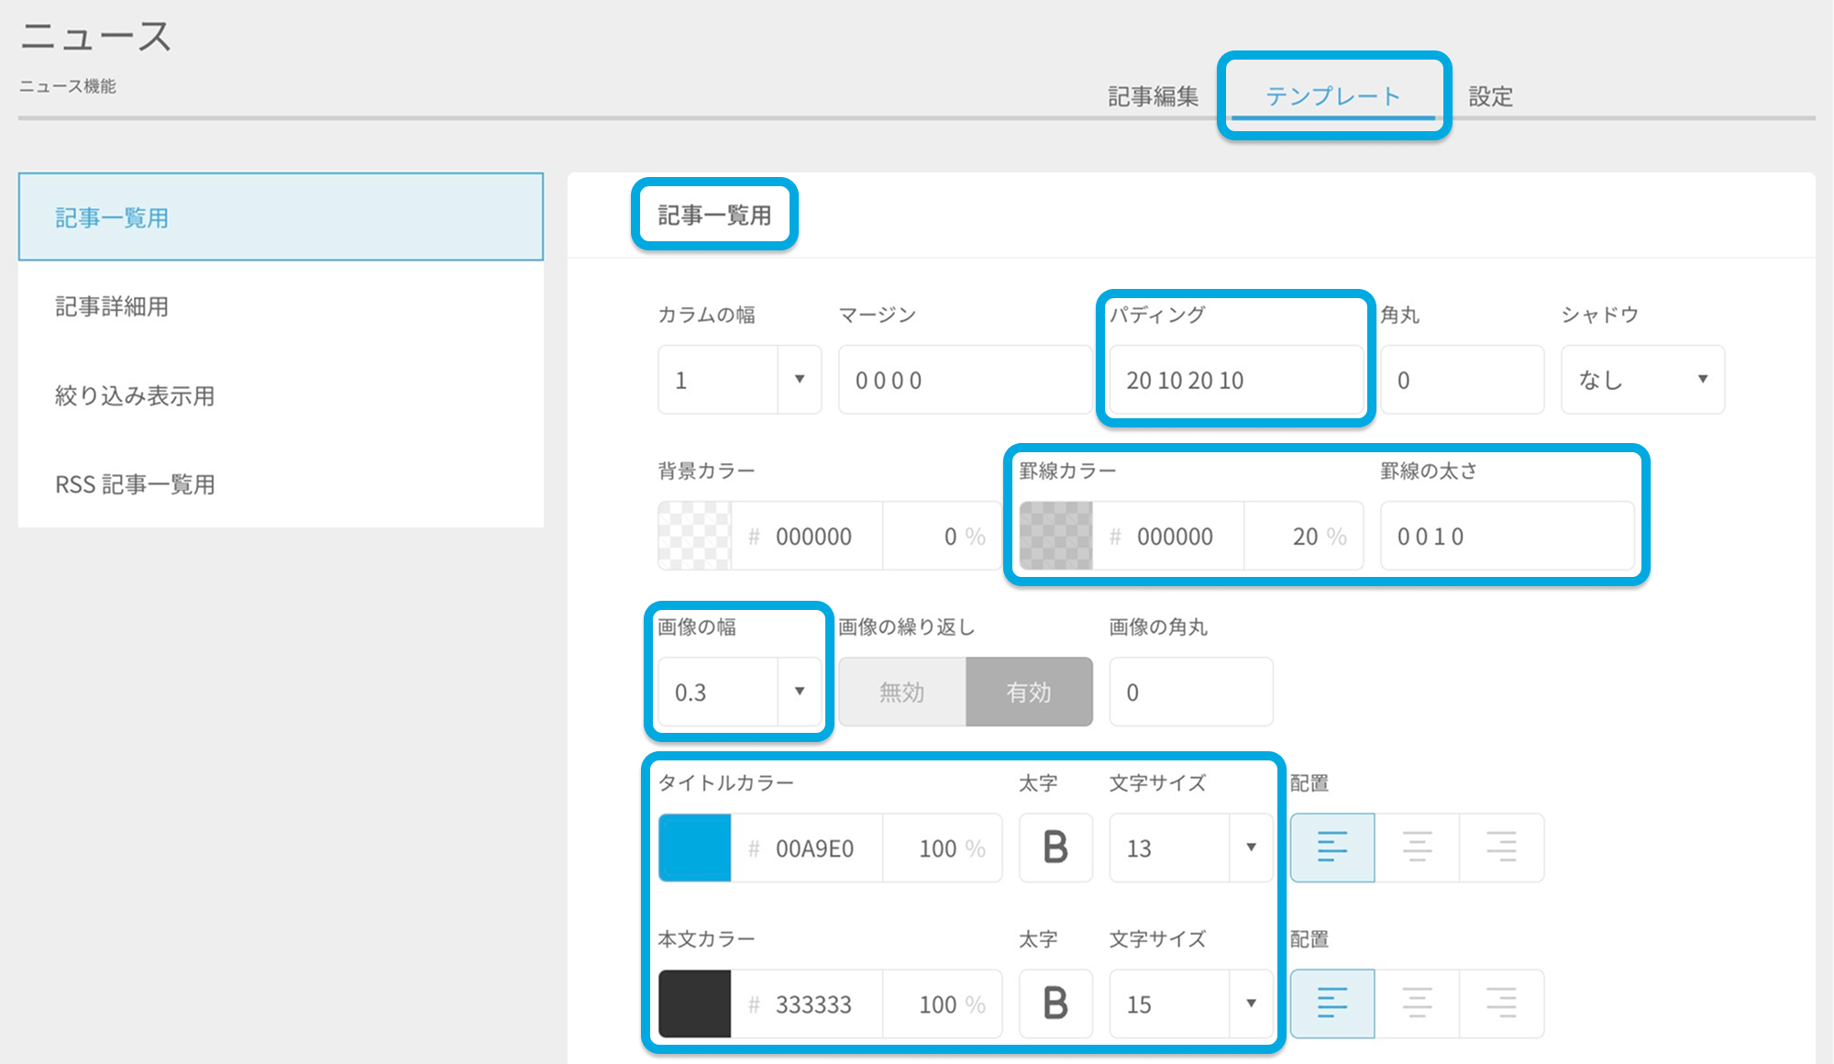
Task: Edit the 罫線カラー hex value field
Action: coord(1168,536)
